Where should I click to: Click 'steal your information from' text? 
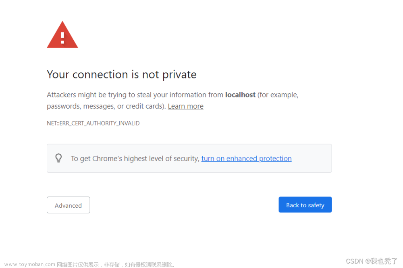pyautogui.click(x=180, y=95)
